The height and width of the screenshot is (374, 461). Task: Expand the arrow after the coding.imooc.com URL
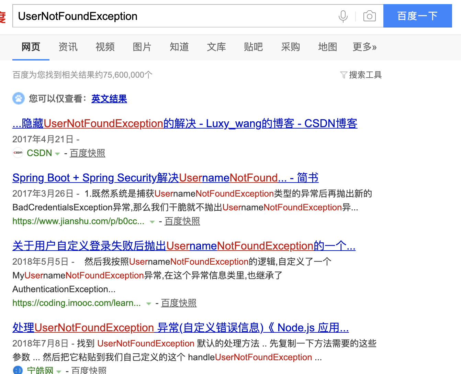[148, 304]
